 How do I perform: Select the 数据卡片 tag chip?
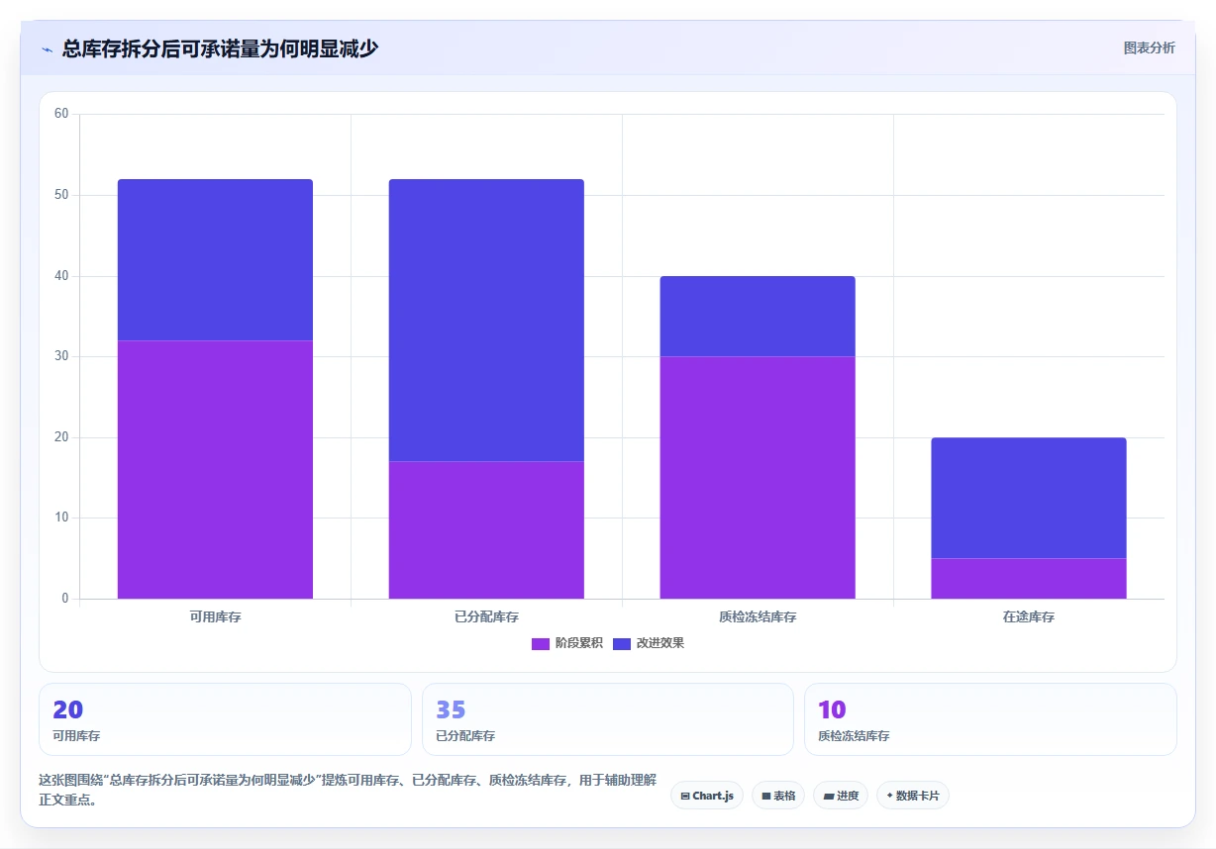913,796
